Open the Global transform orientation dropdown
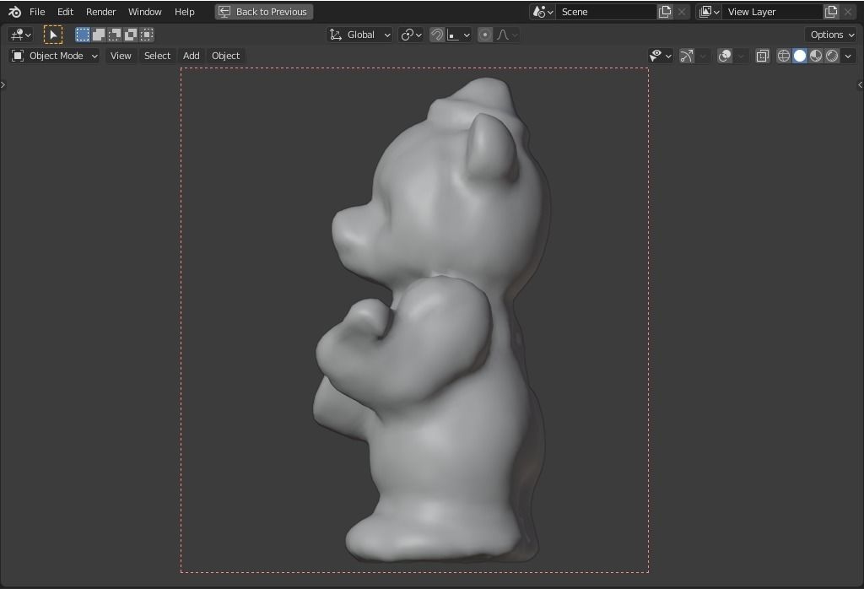 [x=359, y=35]
